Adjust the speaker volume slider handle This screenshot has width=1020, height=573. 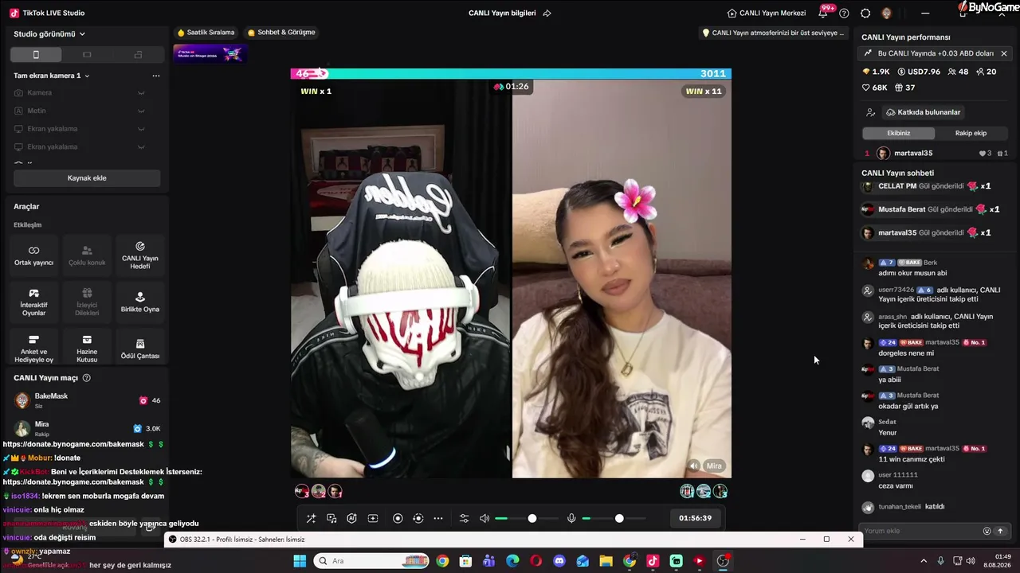coord(532,519)
